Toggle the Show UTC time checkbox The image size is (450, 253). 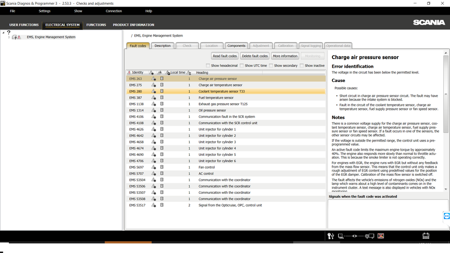coord(242,65)
